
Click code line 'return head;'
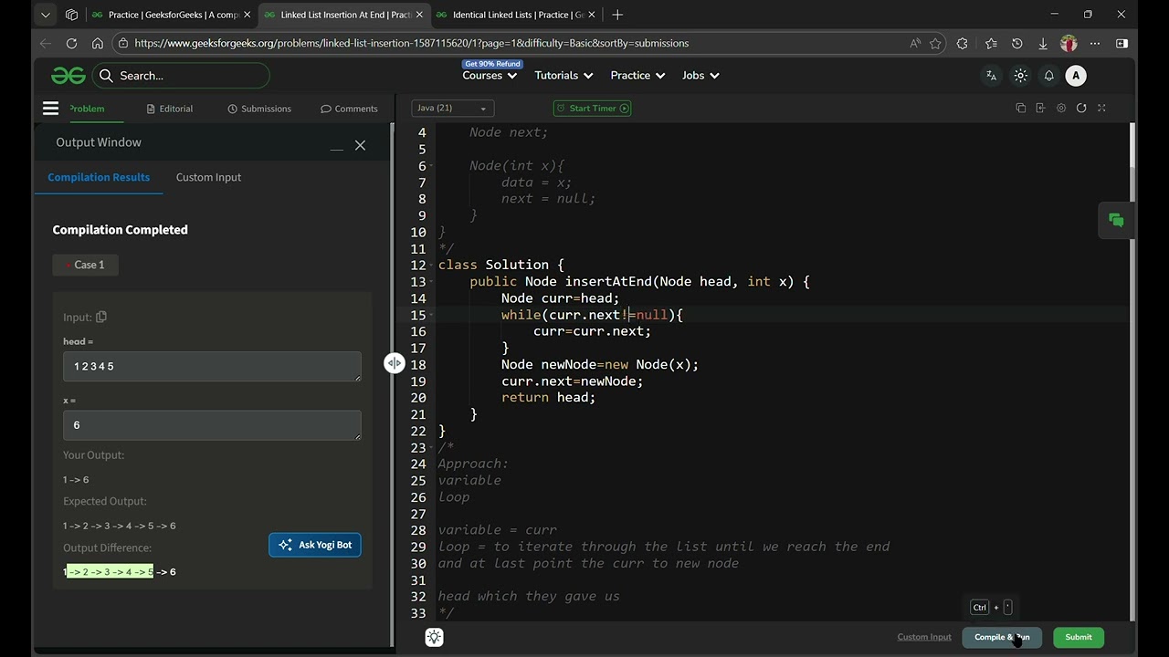tap(548, 397)
